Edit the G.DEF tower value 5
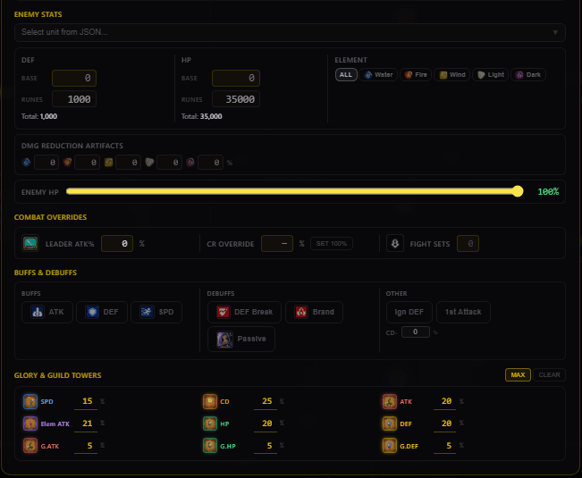The height and width of the screenshot is (478, 582). 445,446
